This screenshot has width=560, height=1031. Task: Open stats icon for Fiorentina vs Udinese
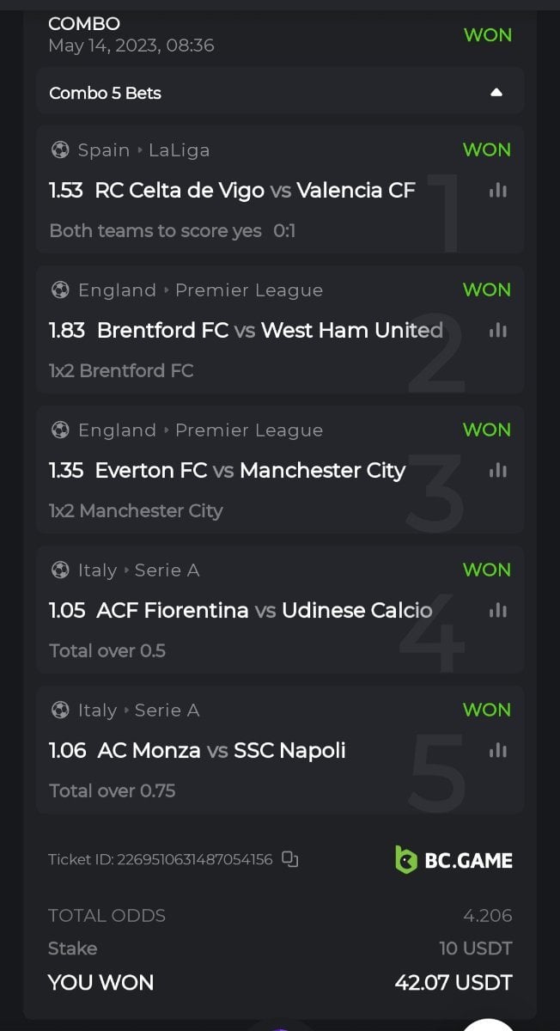(497, 611)
